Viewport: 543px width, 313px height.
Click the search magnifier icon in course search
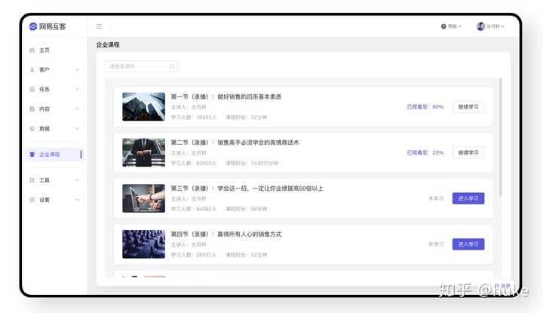coord(172,66)
